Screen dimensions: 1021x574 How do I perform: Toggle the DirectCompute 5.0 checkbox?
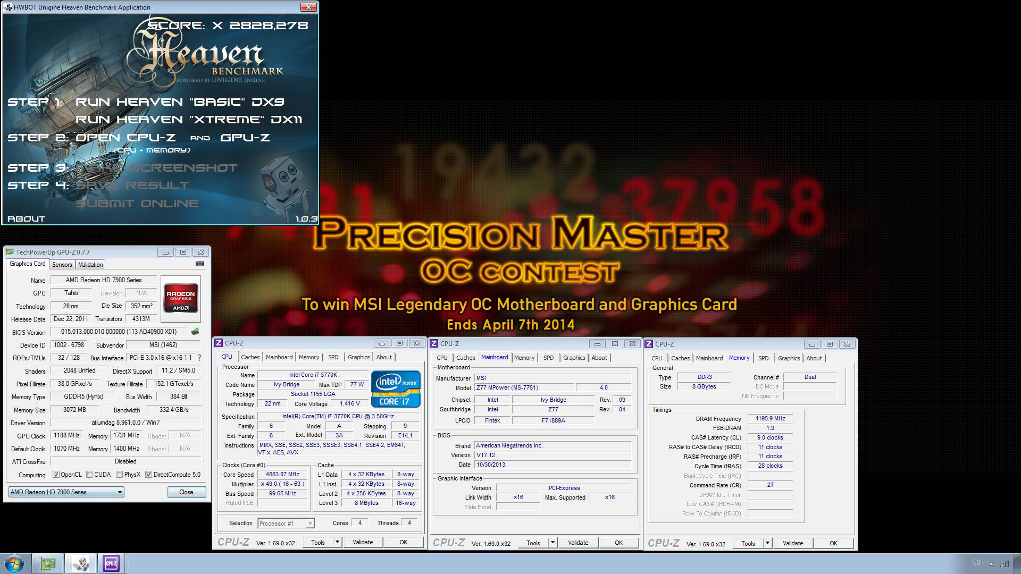coord(148,475)
